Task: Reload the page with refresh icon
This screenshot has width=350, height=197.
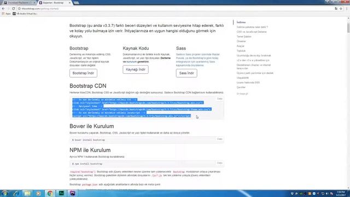Action: pos(13,9)
